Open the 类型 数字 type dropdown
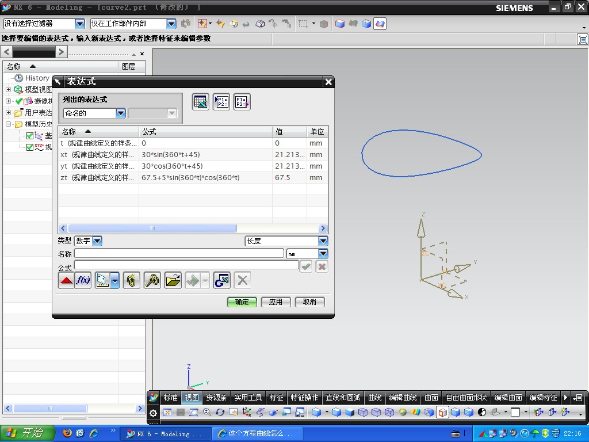 97,241
